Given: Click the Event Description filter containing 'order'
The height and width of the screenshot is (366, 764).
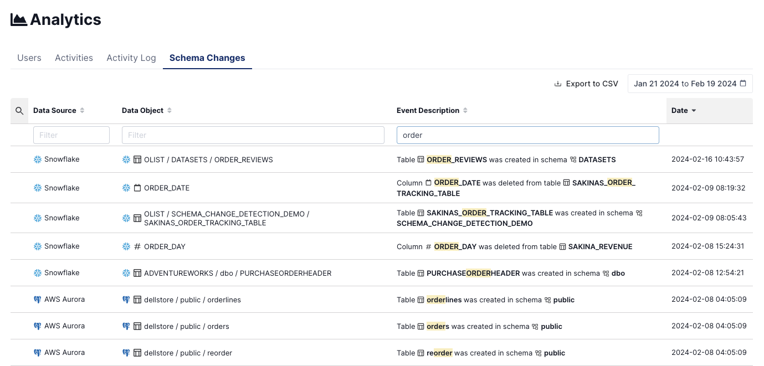Looking at the screenshot, I should (527, 135).
